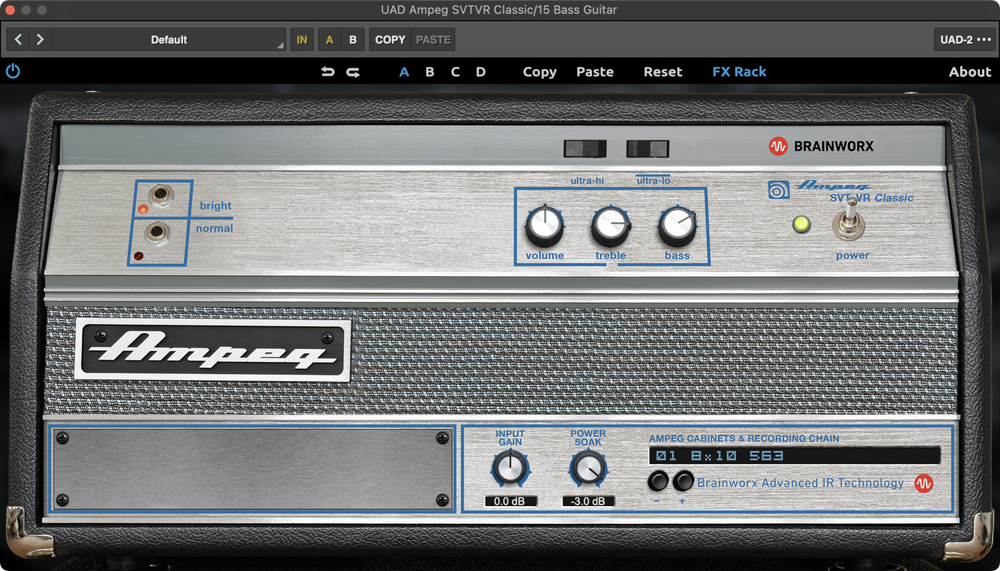
Task: Click the red bright-channel LED
Action: (143, 210)
